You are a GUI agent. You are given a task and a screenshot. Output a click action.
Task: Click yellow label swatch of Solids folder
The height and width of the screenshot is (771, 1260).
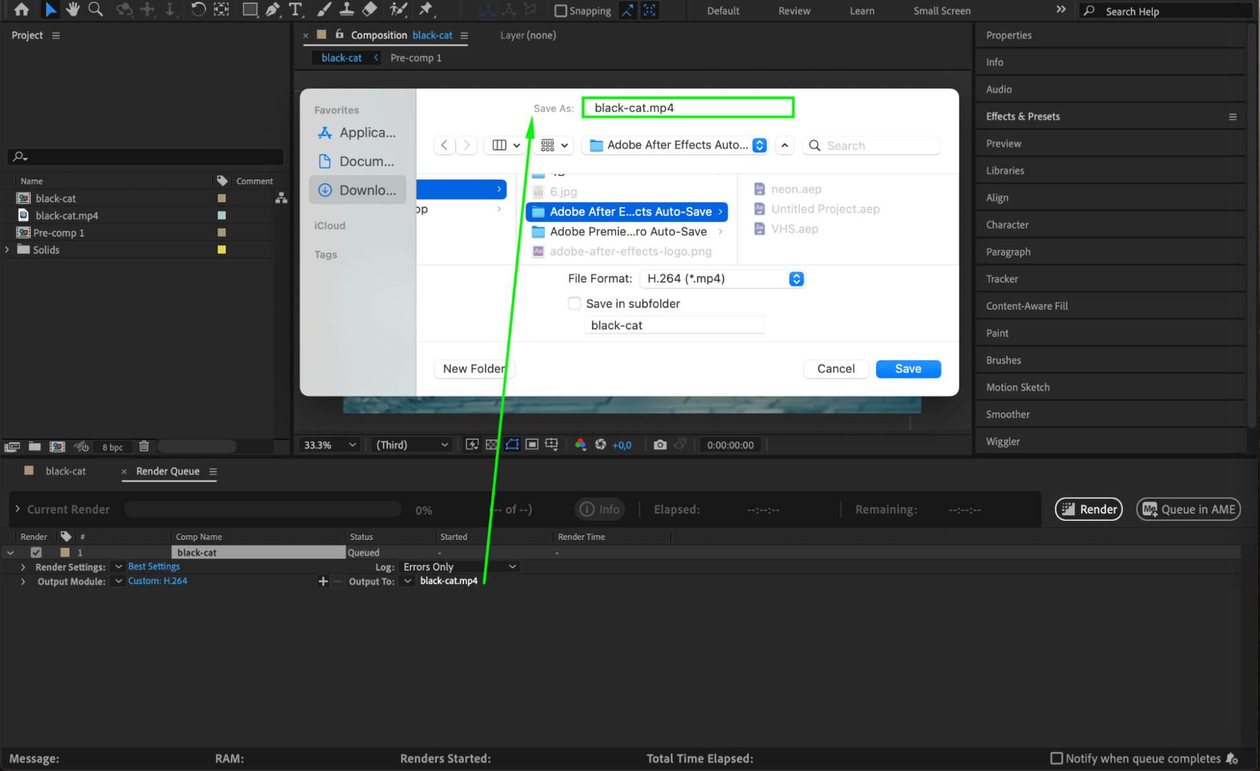pyautogui.click(x=222, y=250)
